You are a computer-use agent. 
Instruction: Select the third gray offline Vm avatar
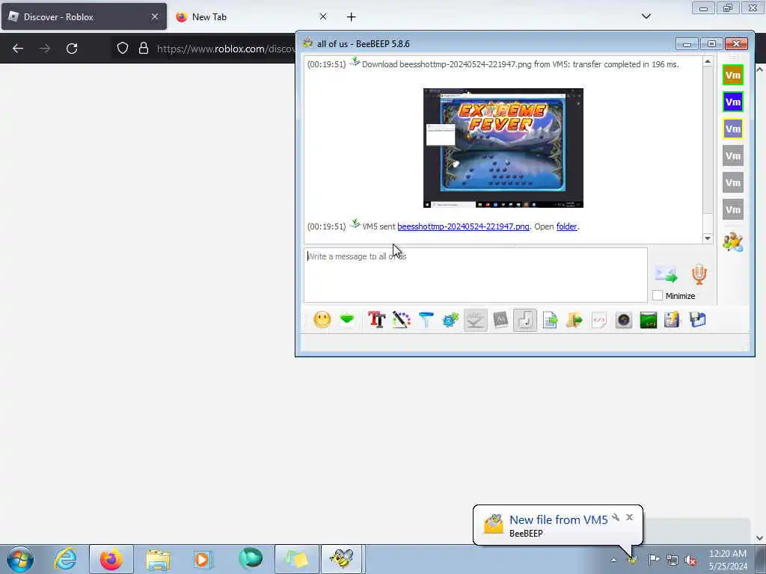click(x=733, y=210)
